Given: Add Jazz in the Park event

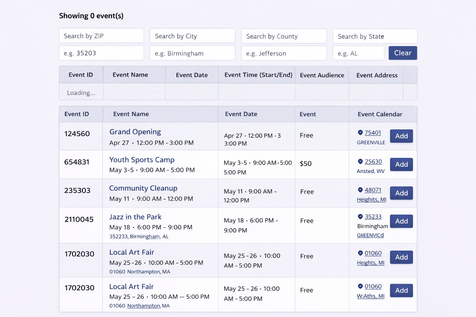Looking at the screenshot, I should 401,221.
